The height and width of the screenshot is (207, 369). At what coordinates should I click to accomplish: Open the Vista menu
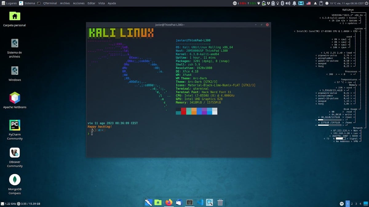pyautogui.click(x=101, y=3)
